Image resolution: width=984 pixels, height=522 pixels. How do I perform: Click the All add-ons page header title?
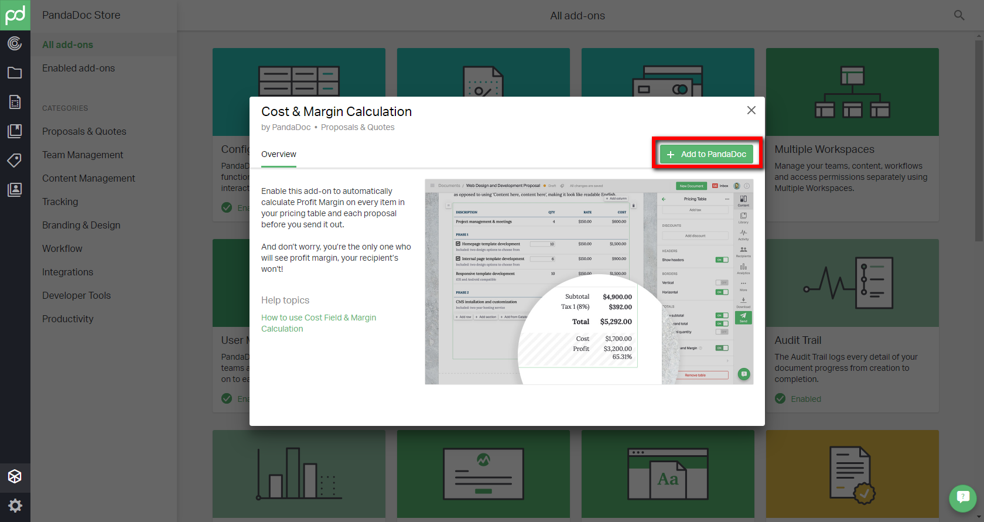[x=578, y=16]
